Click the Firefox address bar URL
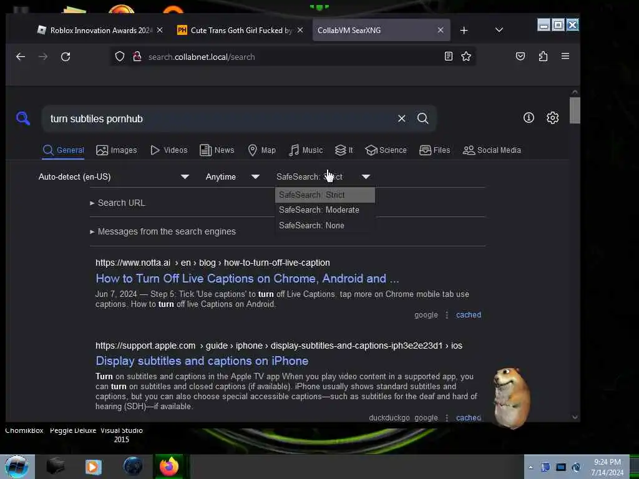The width and height of the screenshot is (639, 479). point(202,57)
